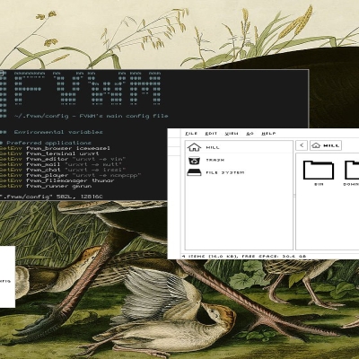Screen dimensions: 359x359
Task: Open the Go menu
Action: click(250, 134)
